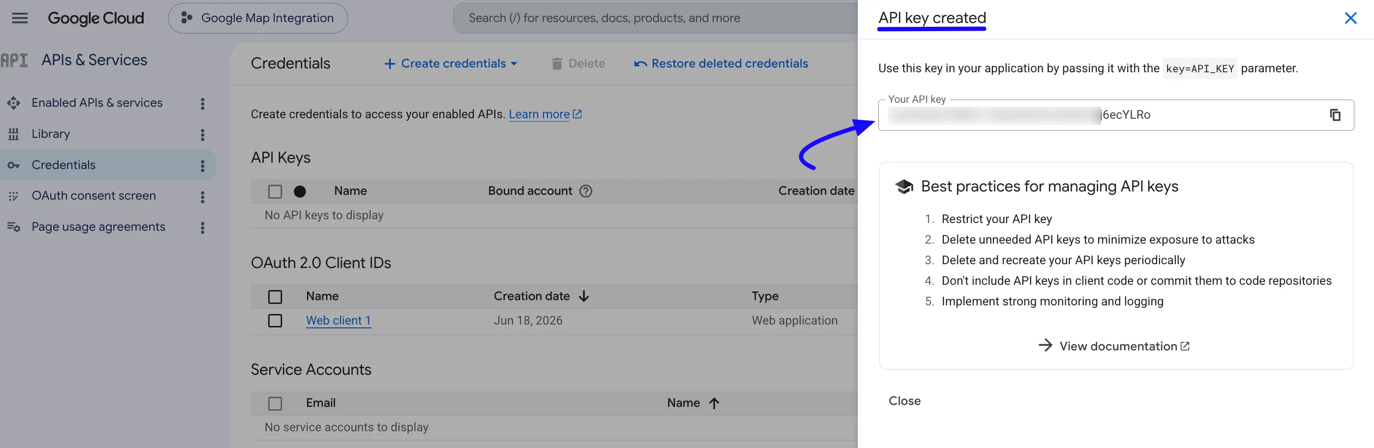Focus the resources search bar

coord(656,18)
